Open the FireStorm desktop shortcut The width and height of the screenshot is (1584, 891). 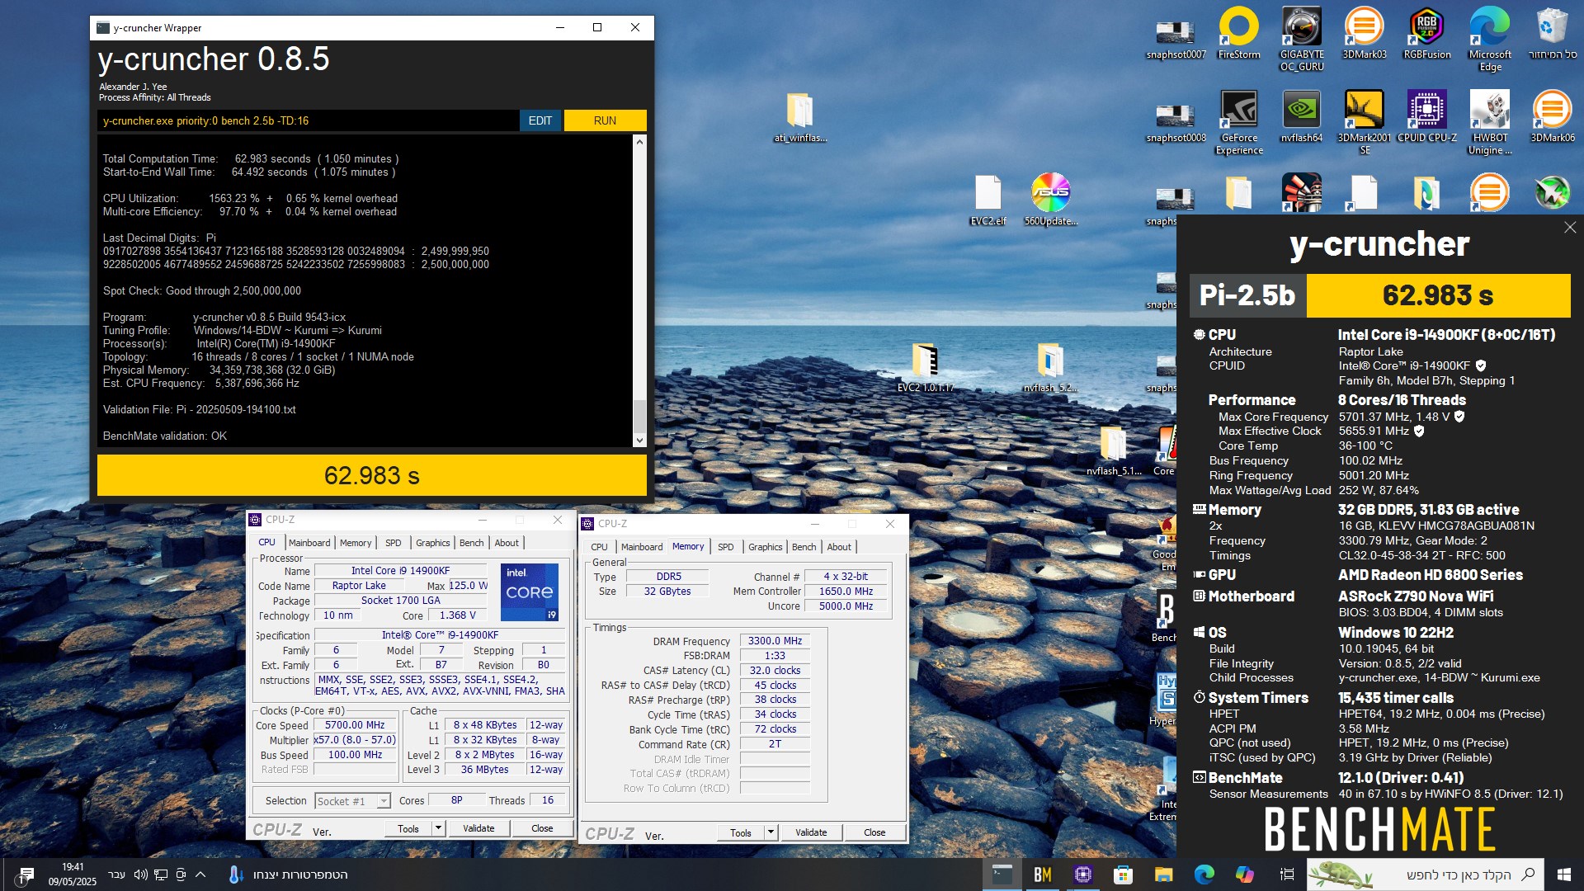pyautogui.click(x=1238, y=33)
